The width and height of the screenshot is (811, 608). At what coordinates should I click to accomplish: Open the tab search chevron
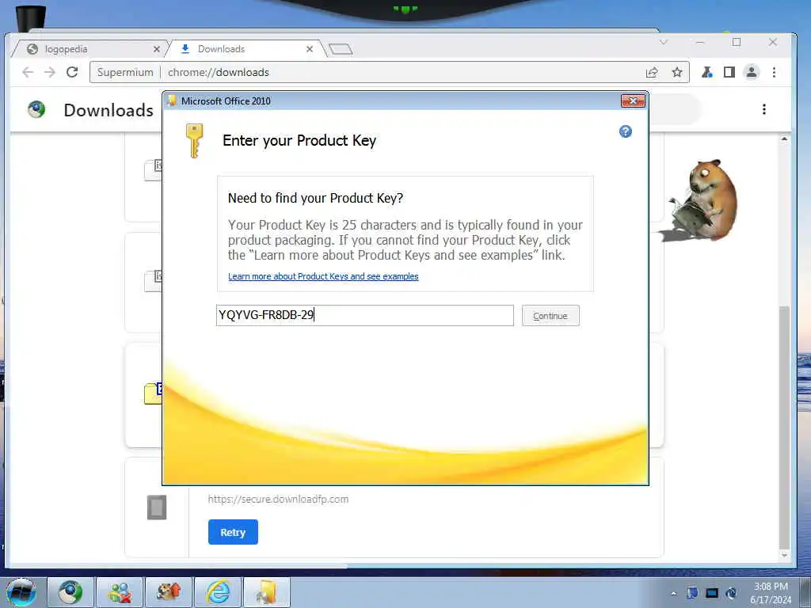point(664,43)
